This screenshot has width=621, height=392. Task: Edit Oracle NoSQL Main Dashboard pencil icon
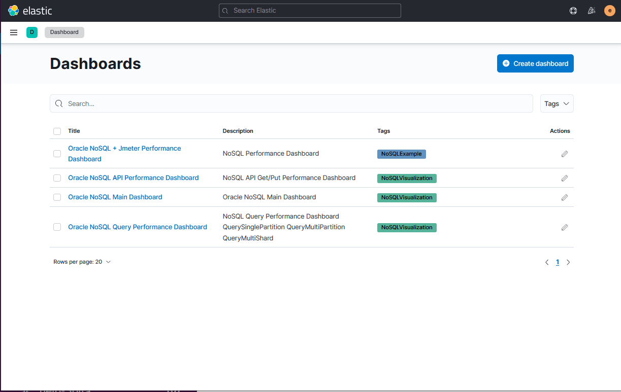coord(565,197)
